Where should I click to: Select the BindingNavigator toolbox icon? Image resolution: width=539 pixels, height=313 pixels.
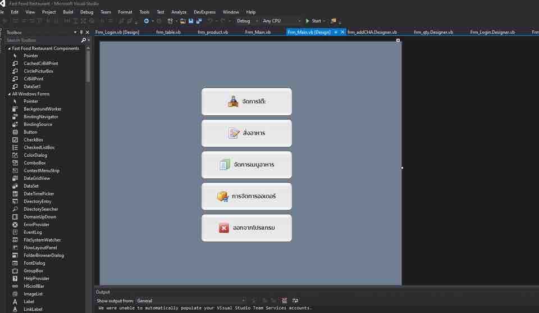point(15,116)
